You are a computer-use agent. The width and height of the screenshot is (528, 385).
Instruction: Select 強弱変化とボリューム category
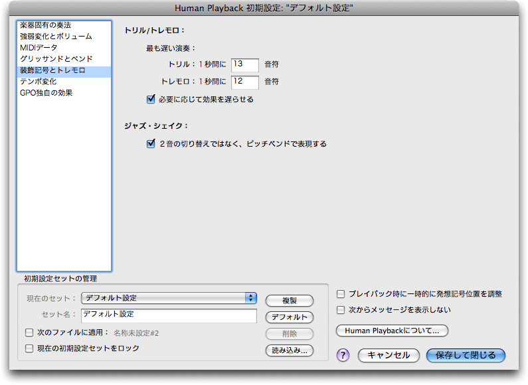tap(64, 37)
